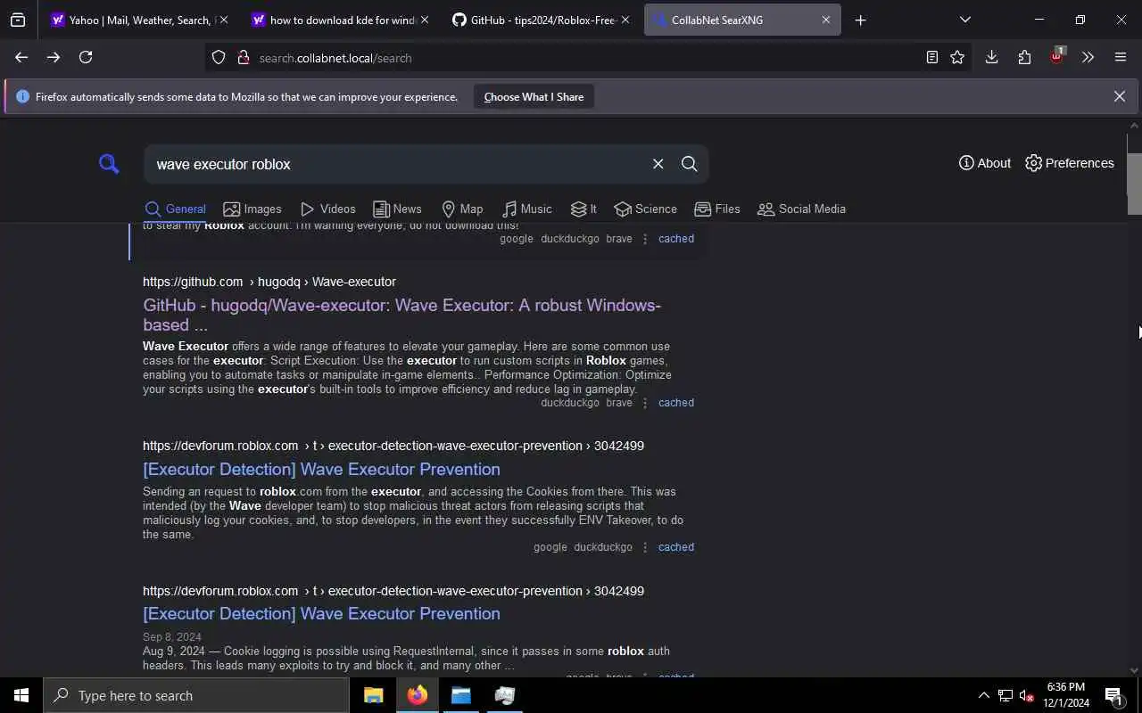This screenshot has height=713, width=1142.
Task: Toggle Reader View icon in address bar
Action: click(x=931, y=58)
